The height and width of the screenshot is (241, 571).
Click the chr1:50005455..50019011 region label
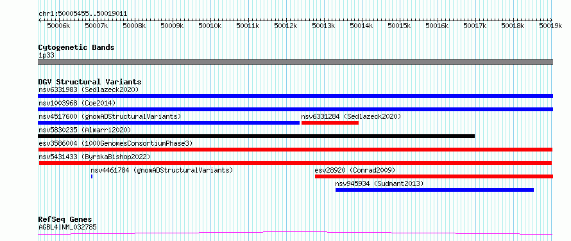click(83, 14)
